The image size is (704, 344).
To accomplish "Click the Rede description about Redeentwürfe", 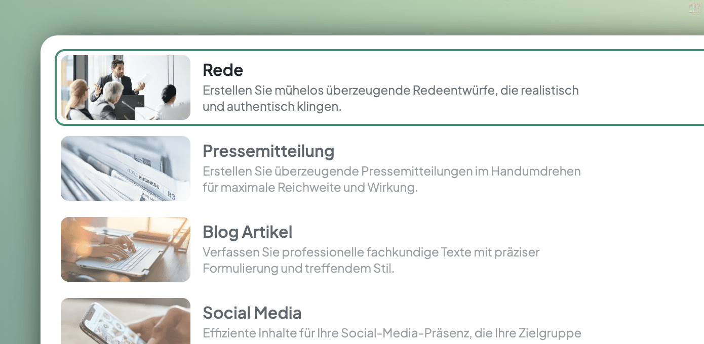I will click(390, 91).
